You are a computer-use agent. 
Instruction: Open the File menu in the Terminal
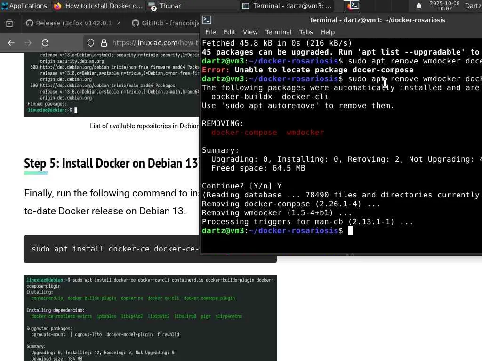(x=210, y=32)
